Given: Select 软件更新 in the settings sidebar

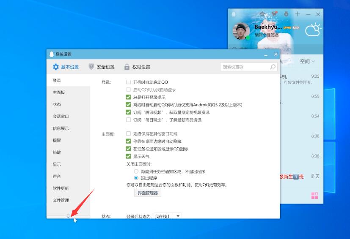Looking at the screenshot, I should pos(68,188).
